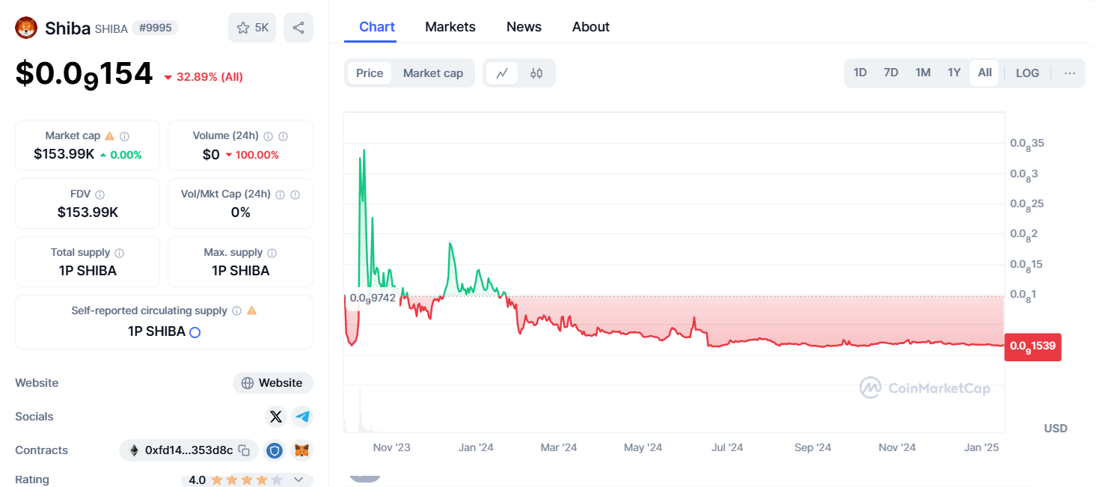Open Total supply info icon
1096x487 pixels.
click(x=119, y=253)
